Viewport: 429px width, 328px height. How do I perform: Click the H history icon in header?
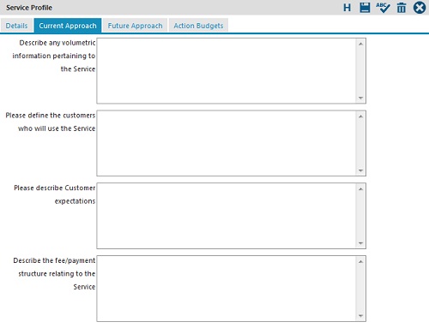coord(347,8)
